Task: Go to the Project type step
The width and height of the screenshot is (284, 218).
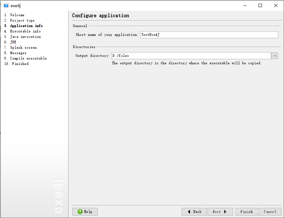Action: (x=19, y=20)
